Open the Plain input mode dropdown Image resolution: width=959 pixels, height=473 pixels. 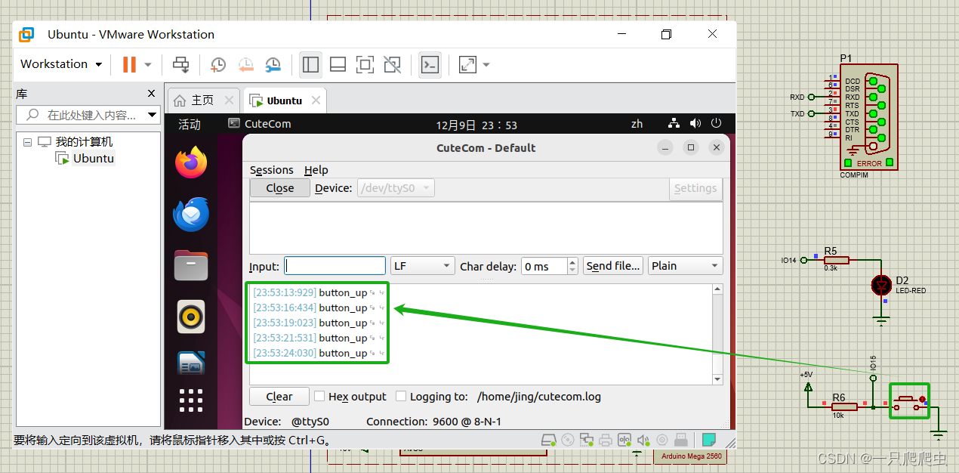point(685,266)
